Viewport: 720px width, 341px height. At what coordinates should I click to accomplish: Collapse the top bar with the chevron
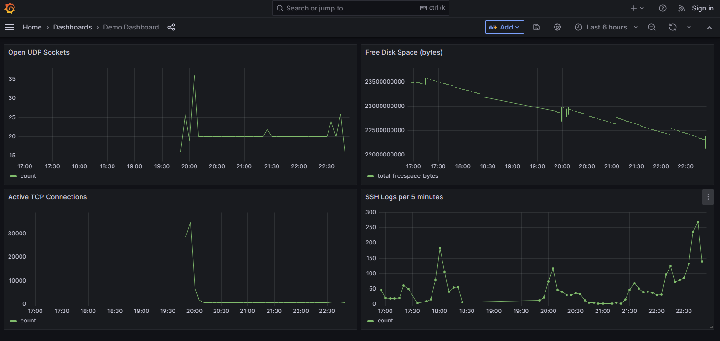point(710,27)
